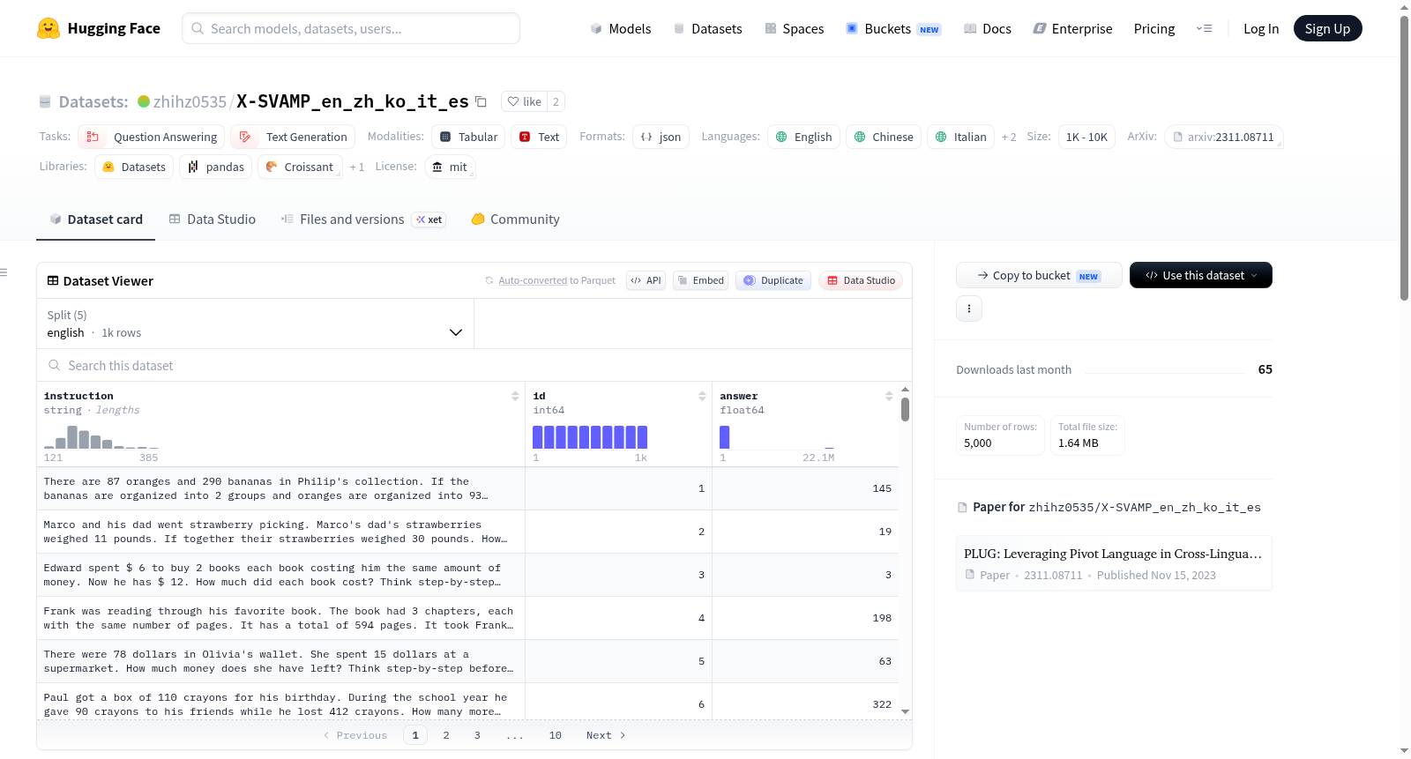Select the Datasets library tag
Image resolution: width=1411 pixels, height=759 pixels.
point(134,167)
